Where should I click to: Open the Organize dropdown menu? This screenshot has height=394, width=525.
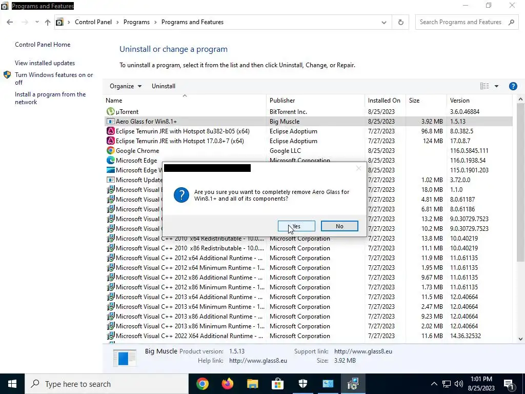pyautogui.click(x=126, y=86)
